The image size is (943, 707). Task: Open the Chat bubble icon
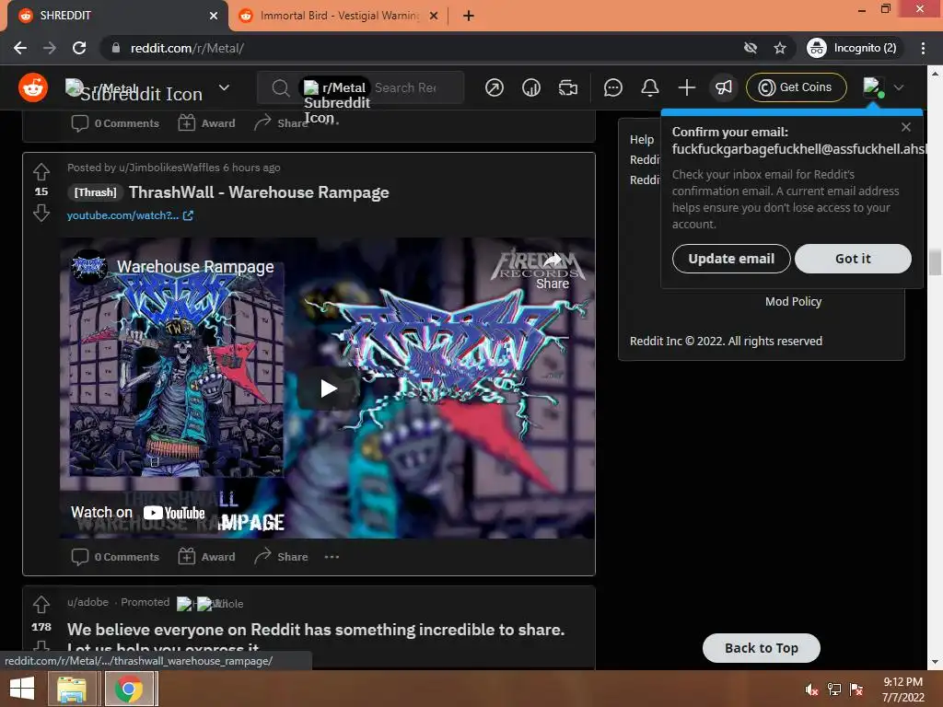pyautogui.click(x=612, y=87)
